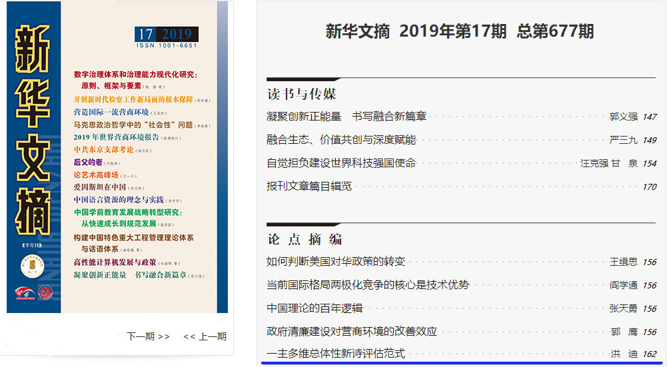Screen dimensions: 669x367
Task: Open article 如何判断美国对华政策的转变
Action: 336,261
